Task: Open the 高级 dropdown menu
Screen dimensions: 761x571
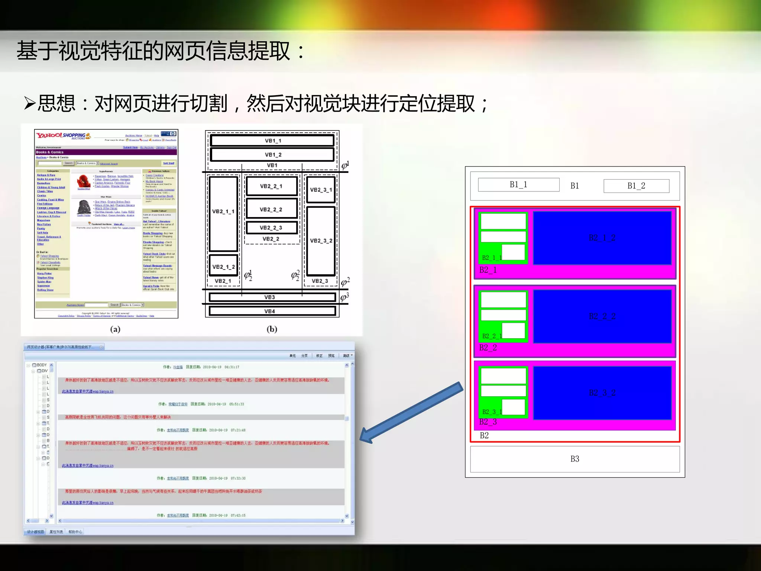Action: tap(348, 356)
